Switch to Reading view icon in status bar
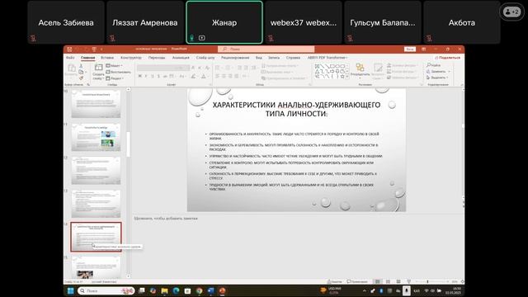The height and width of the screenshot is (297, 528). point(398,281)
